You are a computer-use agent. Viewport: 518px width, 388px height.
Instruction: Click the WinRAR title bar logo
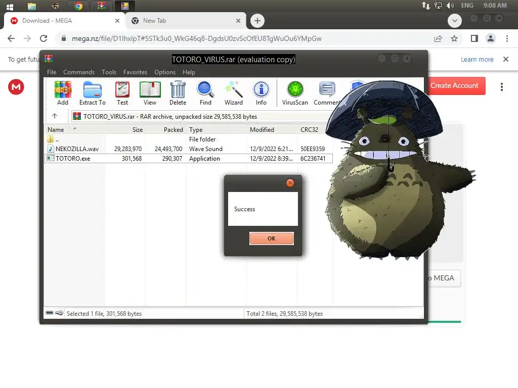tap(49, 59)
